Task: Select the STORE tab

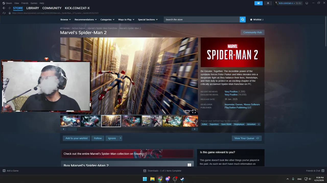Action: pyautogui.click(x=18, y=8)
